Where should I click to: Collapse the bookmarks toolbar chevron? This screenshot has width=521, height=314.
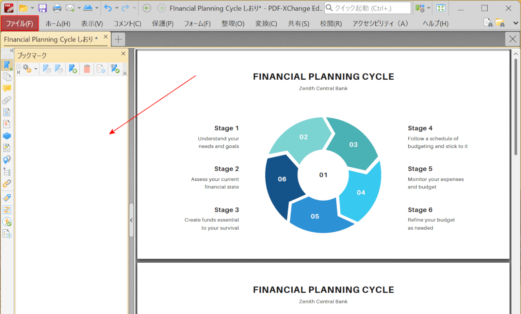point(125,73)
